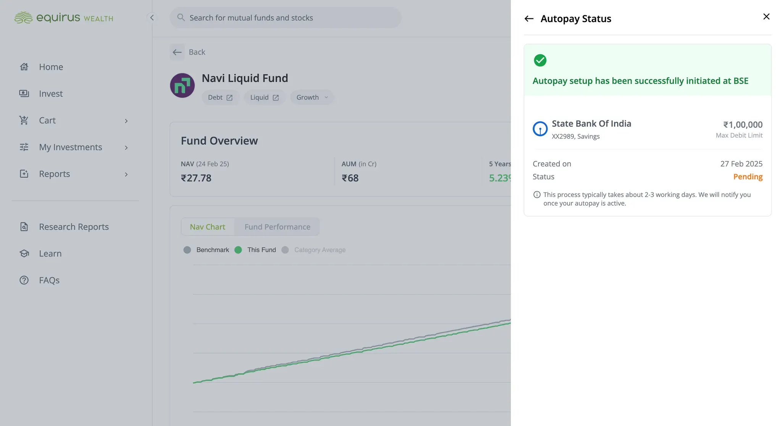Click the FAQs question mark icon
Screen dimensions: 782x426
point(24,280)
